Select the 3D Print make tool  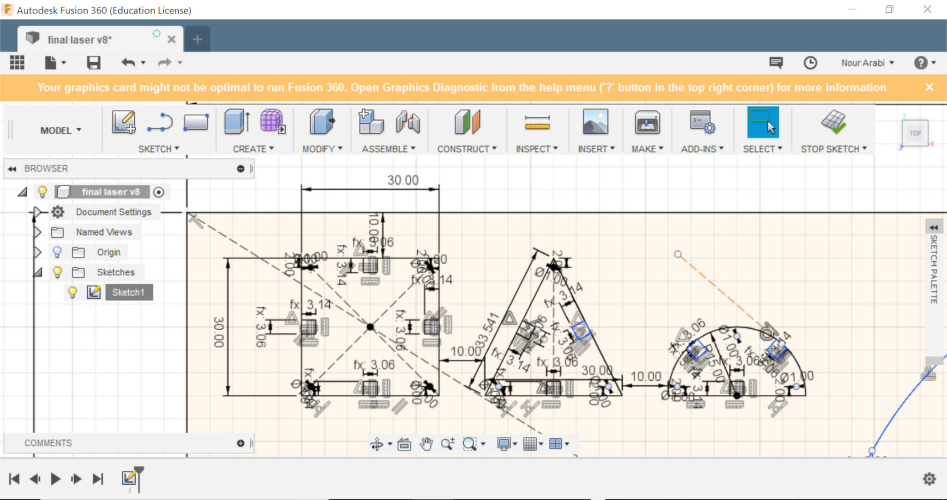click(647, 122)
